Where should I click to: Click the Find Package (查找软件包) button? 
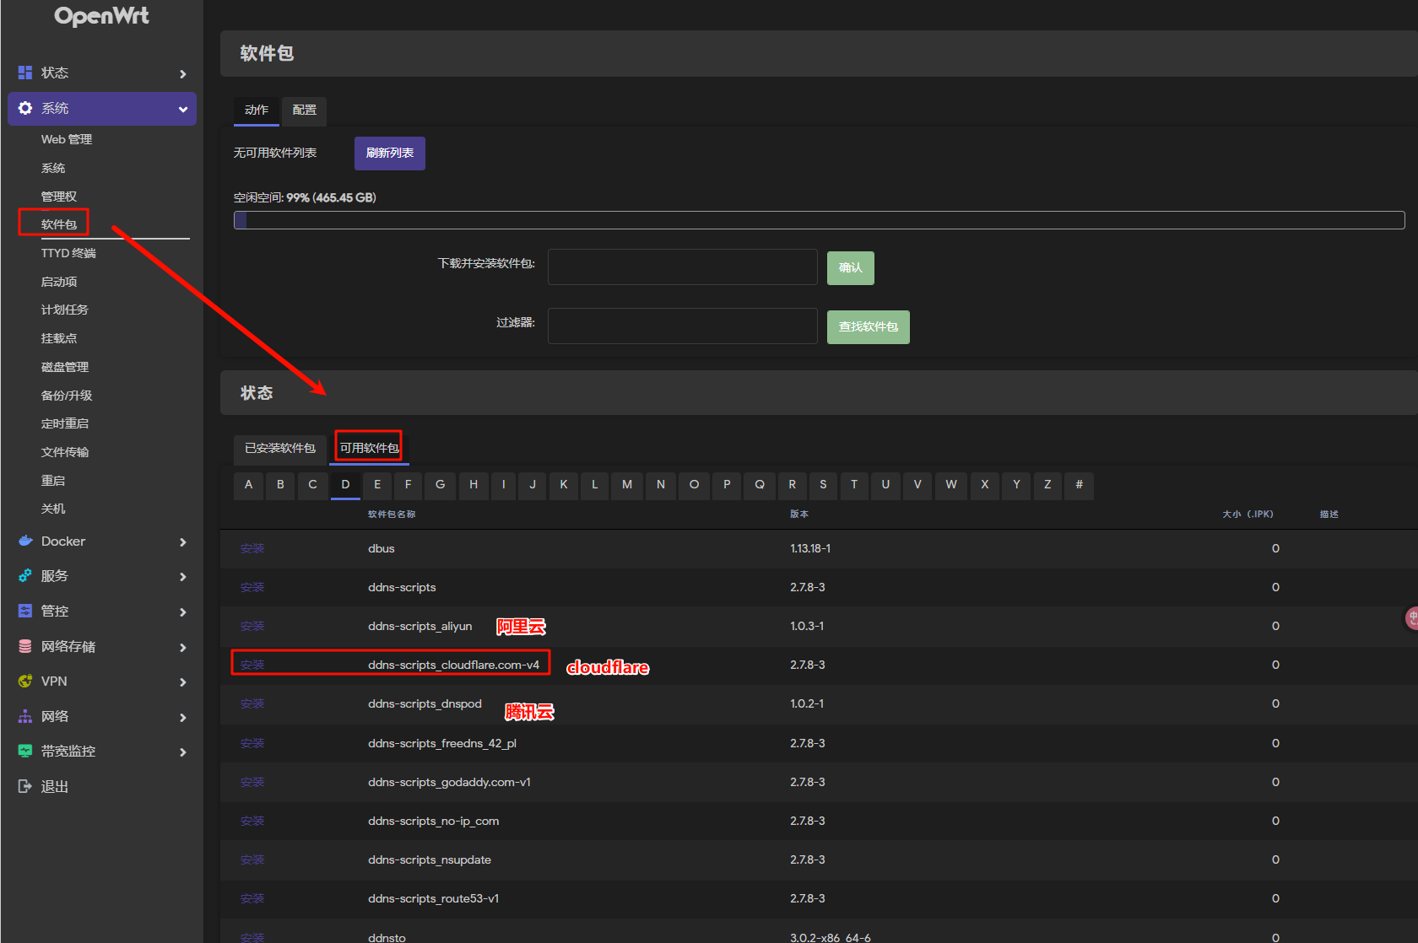[868, 326]
